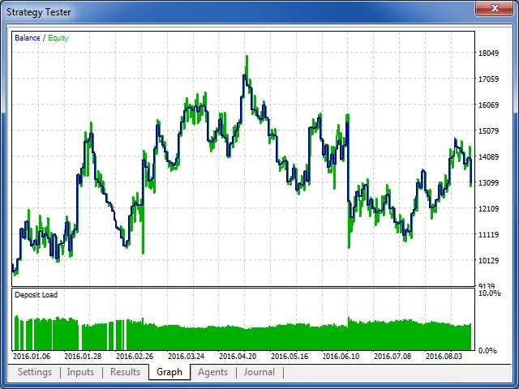Click the 2016.08.03 date label
The image size is (519, 389).
pos(444,356)
